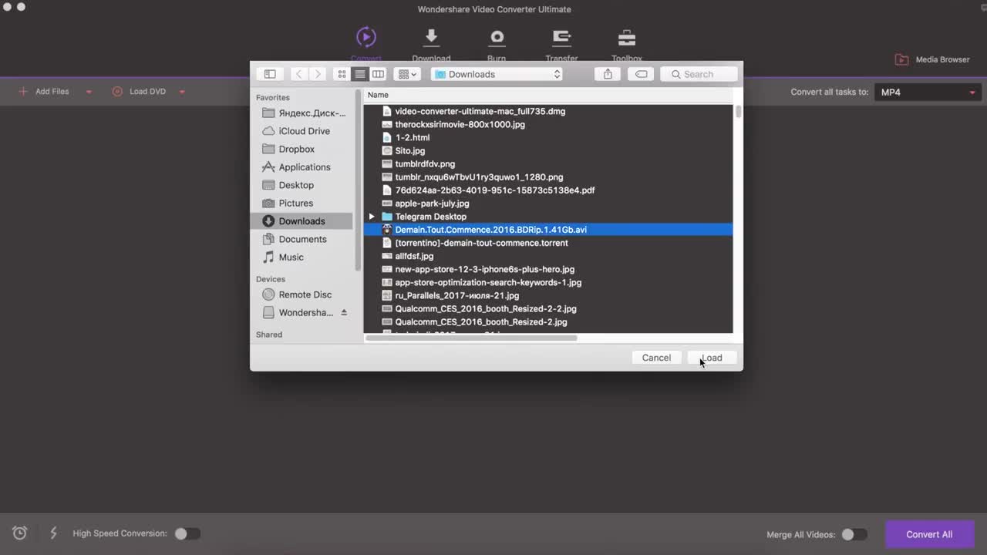
Task: Open the Download tab
Action: coord(431,45)
